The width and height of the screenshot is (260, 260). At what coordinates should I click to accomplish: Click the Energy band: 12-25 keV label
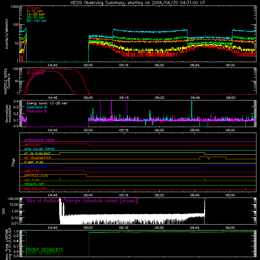point(47,103)
